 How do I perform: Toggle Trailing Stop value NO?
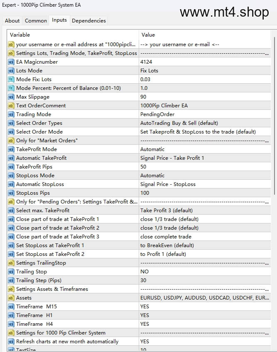coord(205,272)
